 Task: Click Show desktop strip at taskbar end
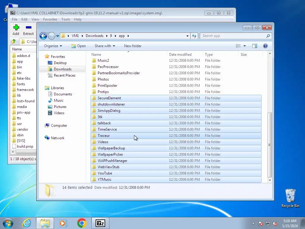click(303, 223)
